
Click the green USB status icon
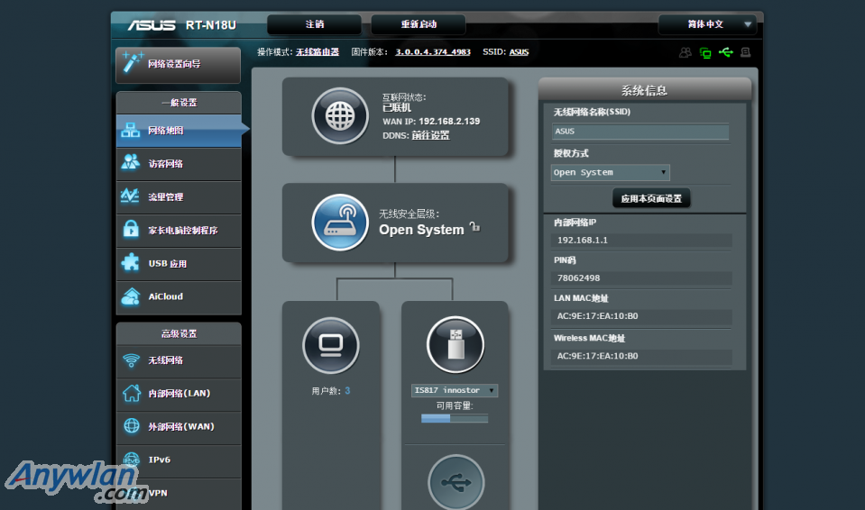726,52
